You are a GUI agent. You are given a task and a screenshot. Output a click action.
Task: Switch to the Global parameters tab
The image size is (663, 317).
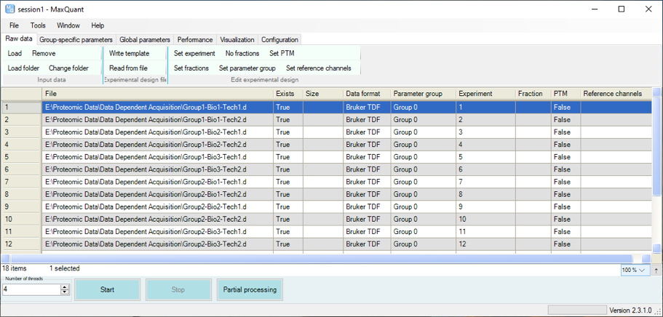(x=144, y=39)
